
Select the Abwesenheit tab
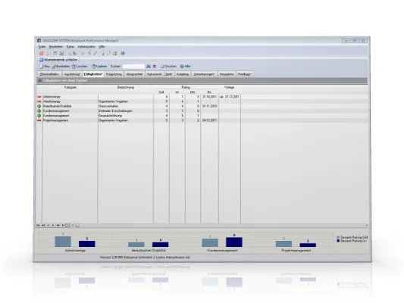pos(134,74)
